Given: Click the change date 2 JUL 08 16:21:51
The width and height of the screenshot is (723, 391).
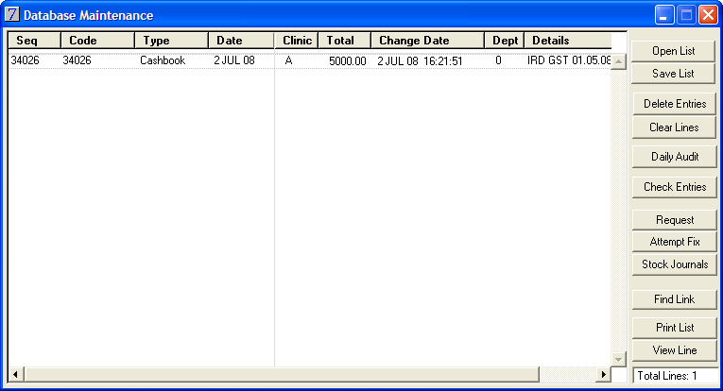Looking at the screenshot, I should 420,60.
